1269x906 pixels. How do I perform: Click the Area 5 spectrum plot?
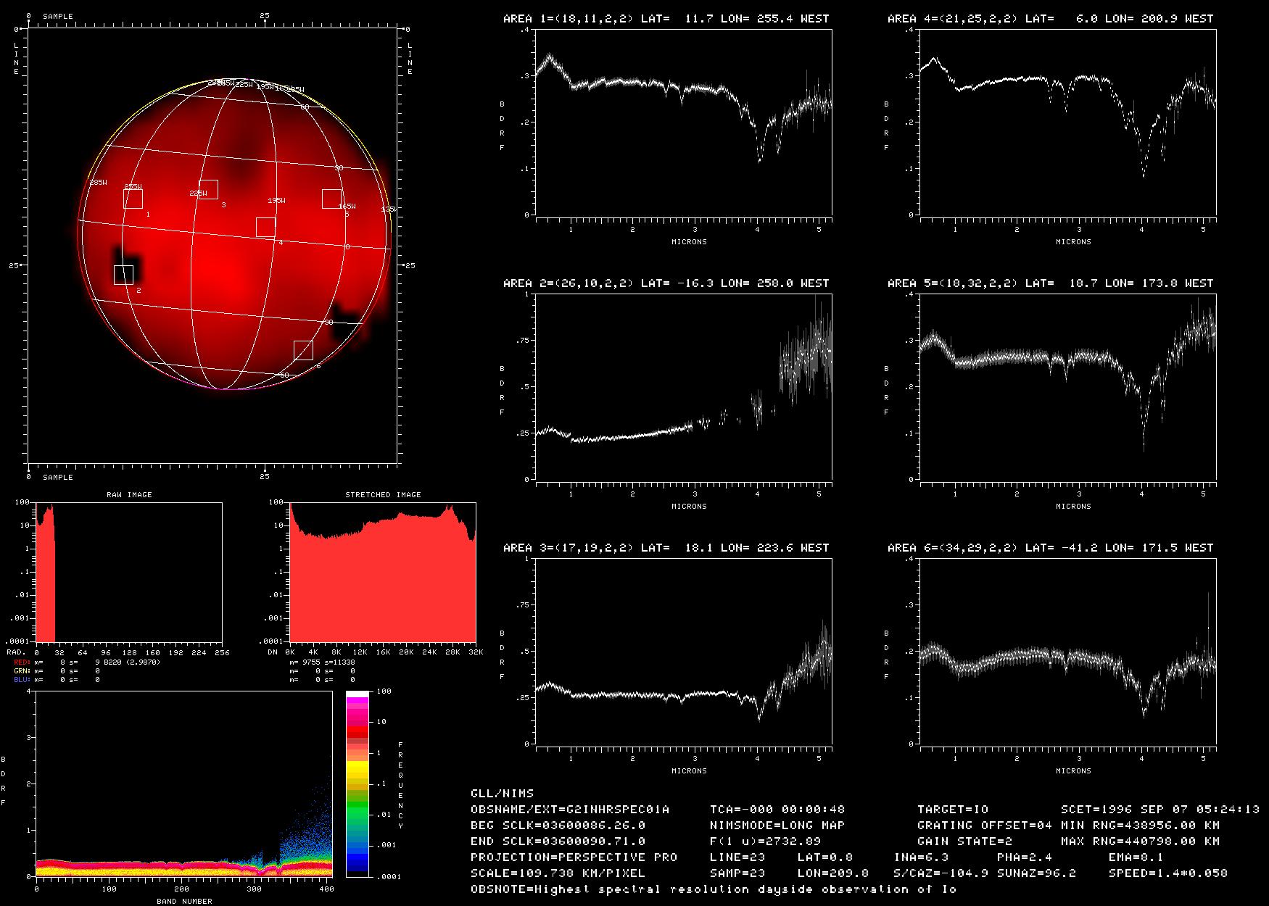pyautogui.click(x=1068, y=387)
